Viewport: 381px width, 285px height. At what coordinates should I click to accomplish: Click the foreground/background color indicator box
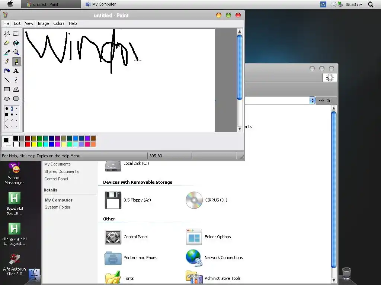tap(7, 141)
